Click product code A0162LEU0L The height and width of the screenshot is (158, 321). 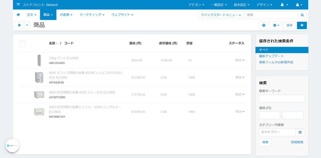coord(56,83)
